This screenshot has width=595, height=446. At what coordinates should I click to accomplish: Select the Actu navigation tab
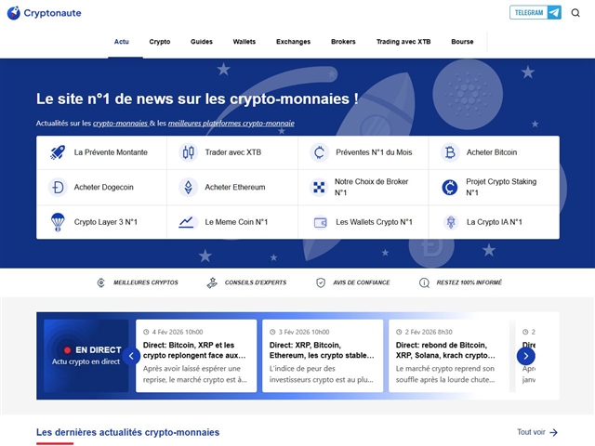[122, 42]
